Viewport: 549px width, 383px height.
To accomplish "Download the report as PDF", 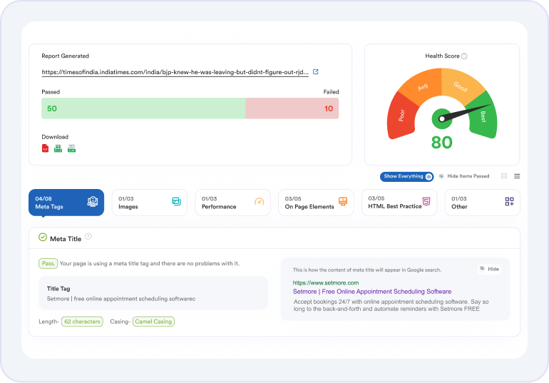I will [x=45, y=148].
